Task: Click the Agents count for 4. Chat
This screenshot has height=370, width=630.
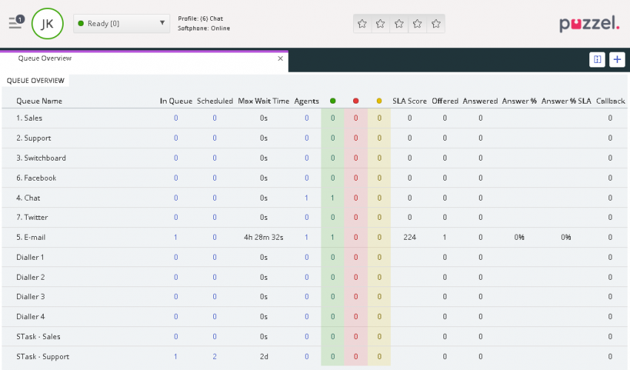Action: [306, 198]
